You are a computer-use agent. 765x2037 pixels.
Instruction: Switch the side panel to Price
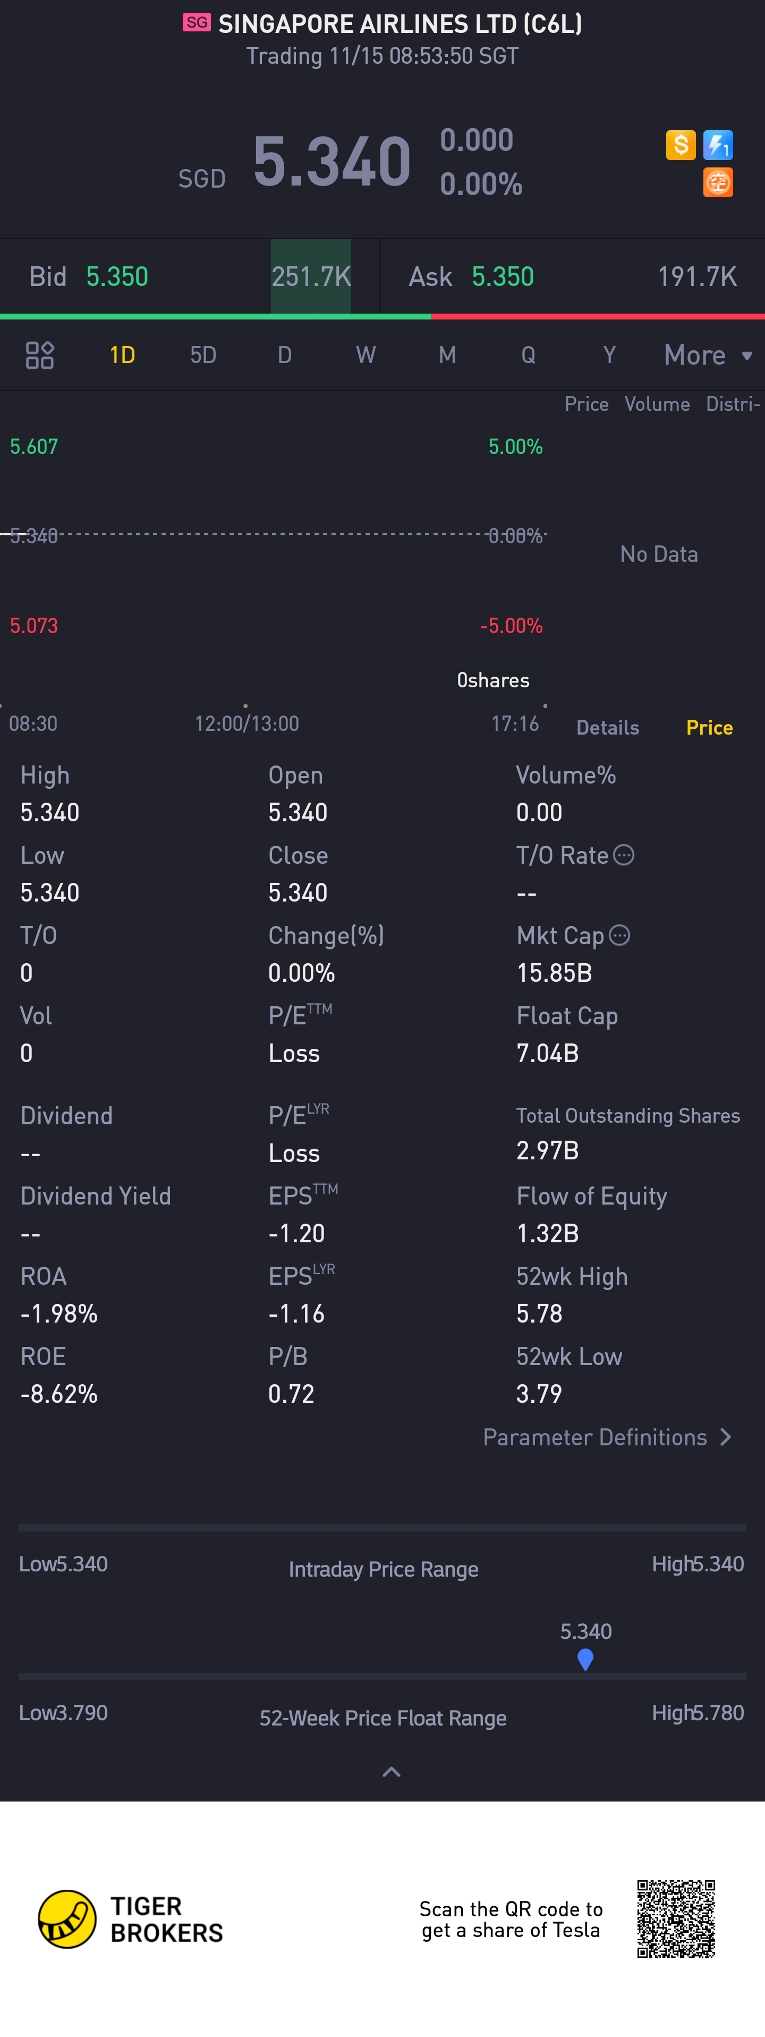(709, 728)
